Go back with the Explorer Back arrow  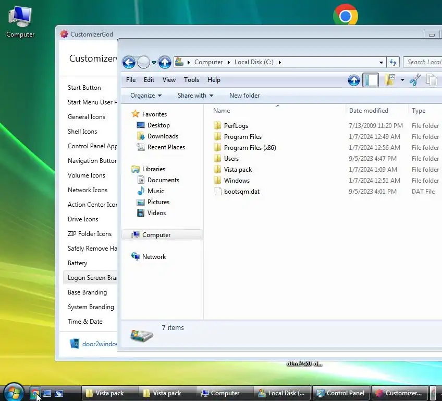point(129,62)
